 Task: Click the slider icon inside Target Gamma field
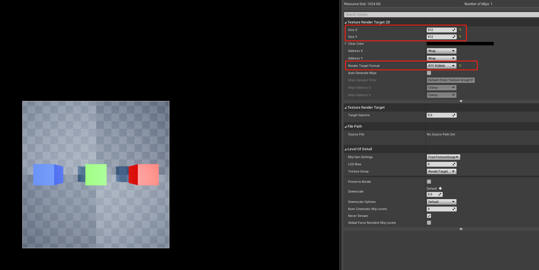click(454, 115)
